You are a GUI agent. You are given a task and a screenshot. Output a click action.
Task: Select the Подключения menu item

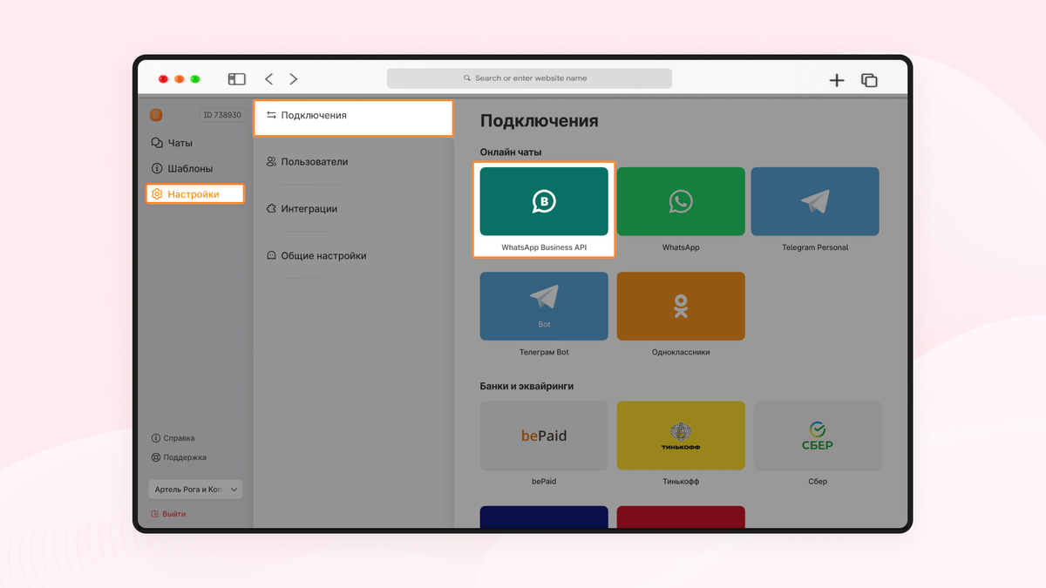coord(316,114)
